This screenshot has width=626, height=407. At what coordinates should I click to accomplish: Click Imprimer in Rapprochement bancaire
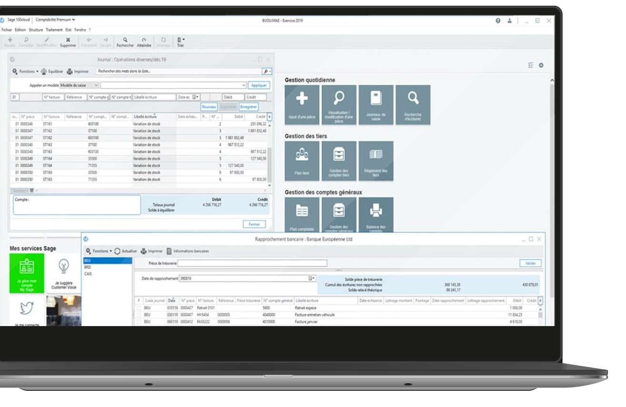152,251
